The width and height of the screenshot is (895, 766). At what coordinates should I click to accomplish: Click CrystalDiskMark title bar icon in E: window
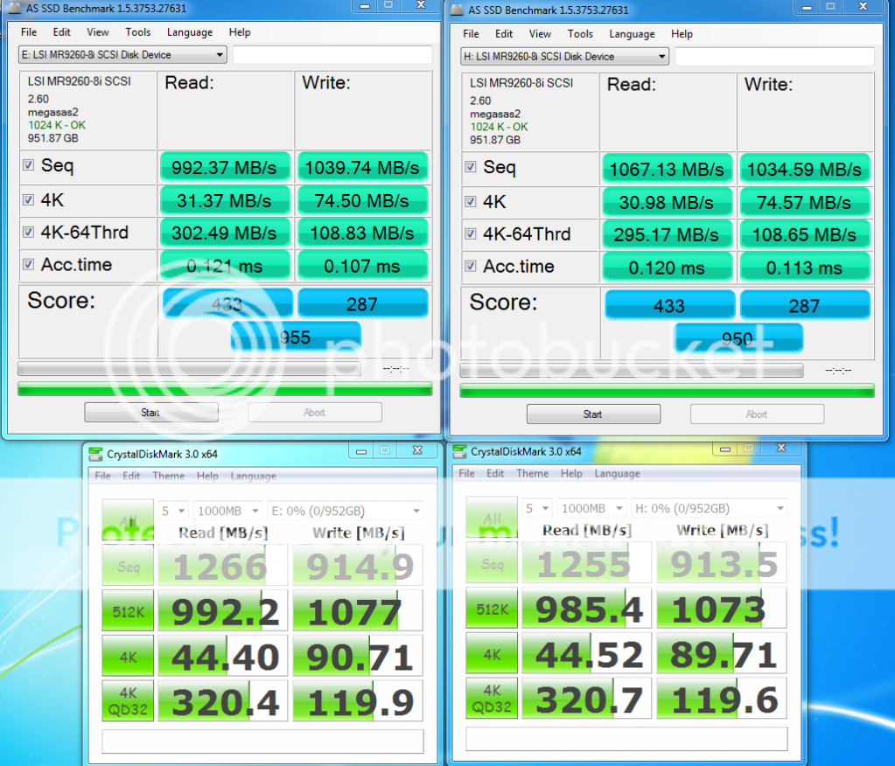(x=95, y=454)
